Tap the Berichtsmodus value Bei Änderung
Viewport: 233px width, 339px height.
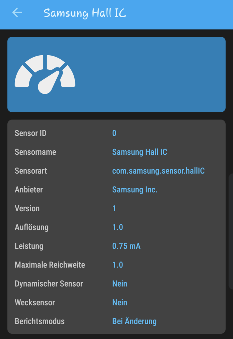[x=134, y=321]
